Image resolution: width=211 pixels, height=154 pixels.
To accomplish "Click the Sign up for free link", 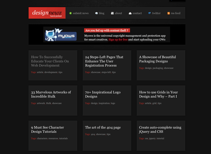I will [118, 39].
